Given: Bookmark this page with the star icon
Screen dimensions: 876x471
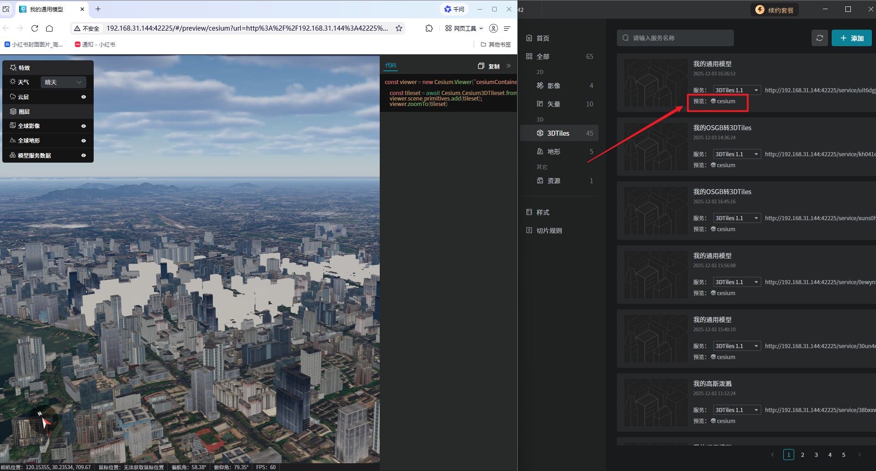Looking at the screenshot, I should coord(399,28).
